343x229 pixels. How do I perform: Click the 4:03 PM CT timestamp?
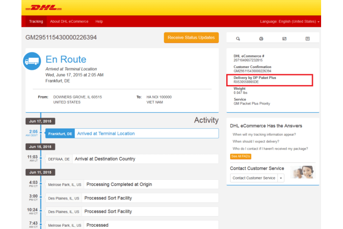pos(33,184)
